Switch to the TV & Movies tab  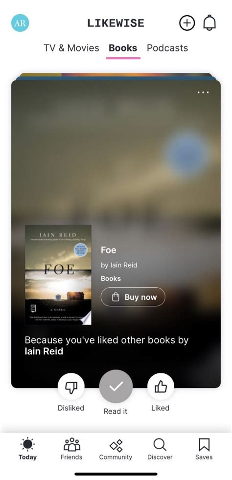tap(71, 48)
